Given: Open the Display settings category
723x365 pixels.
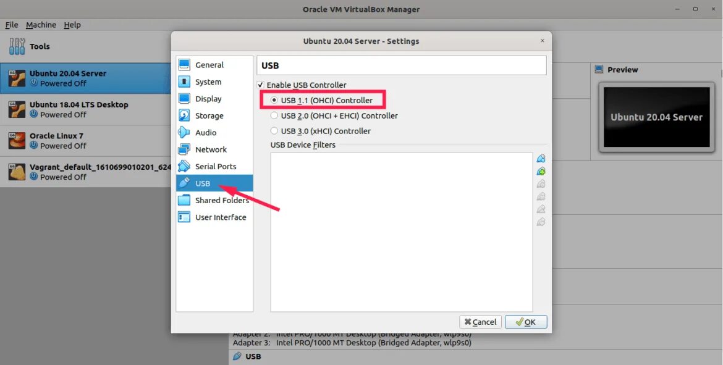Looking at the screenshot, I should coord(214,99).
